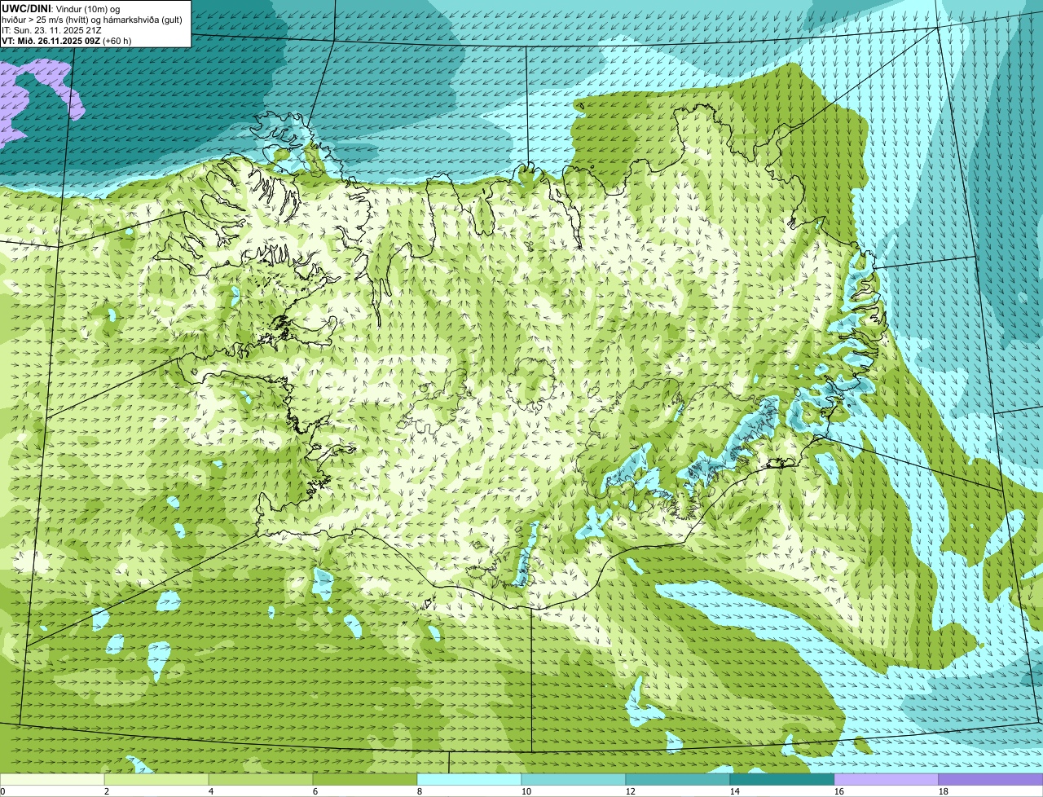Click the light green 2–4 m/s legend swatch
Screen dimensions: 1043x797
(x=156, y=780)
